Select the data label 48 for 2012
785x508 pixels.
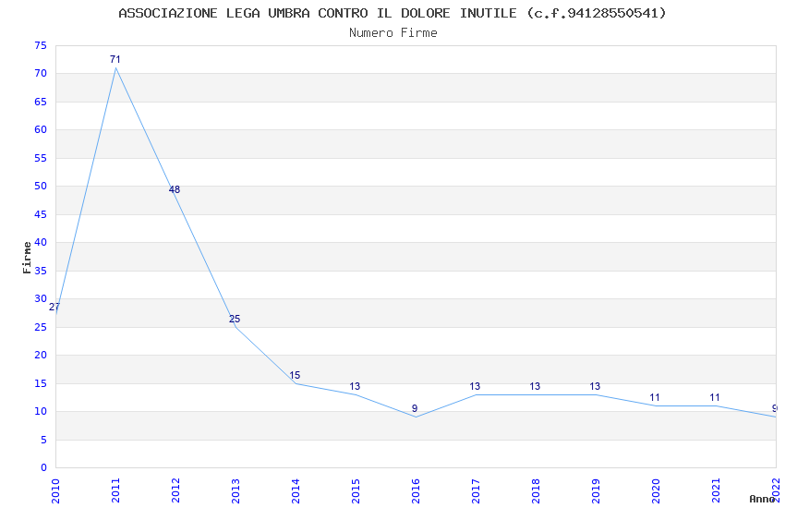(x=175, y=189)
